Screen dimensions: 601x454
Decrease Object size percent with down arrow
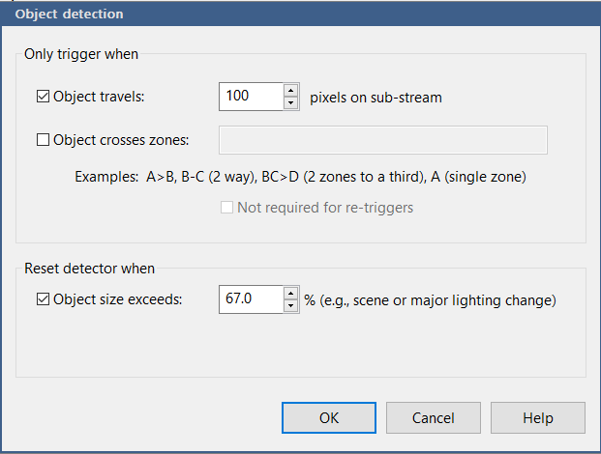(290, 306)
